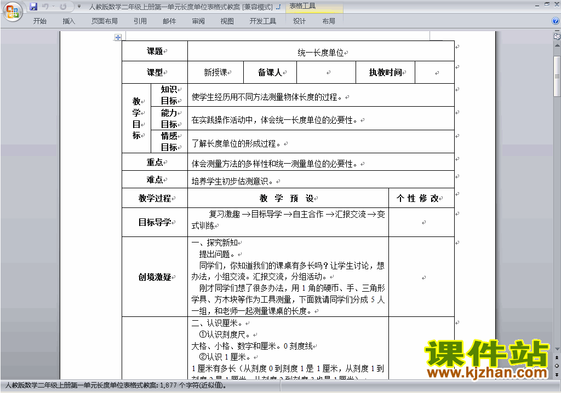Viewport: 561px width, 393px height.
Task: Click the document title in title bar
Action: coord(181,7)
